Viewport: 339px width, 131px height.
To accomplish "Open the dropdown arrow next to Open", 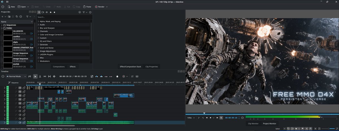I will pos(28,6).
